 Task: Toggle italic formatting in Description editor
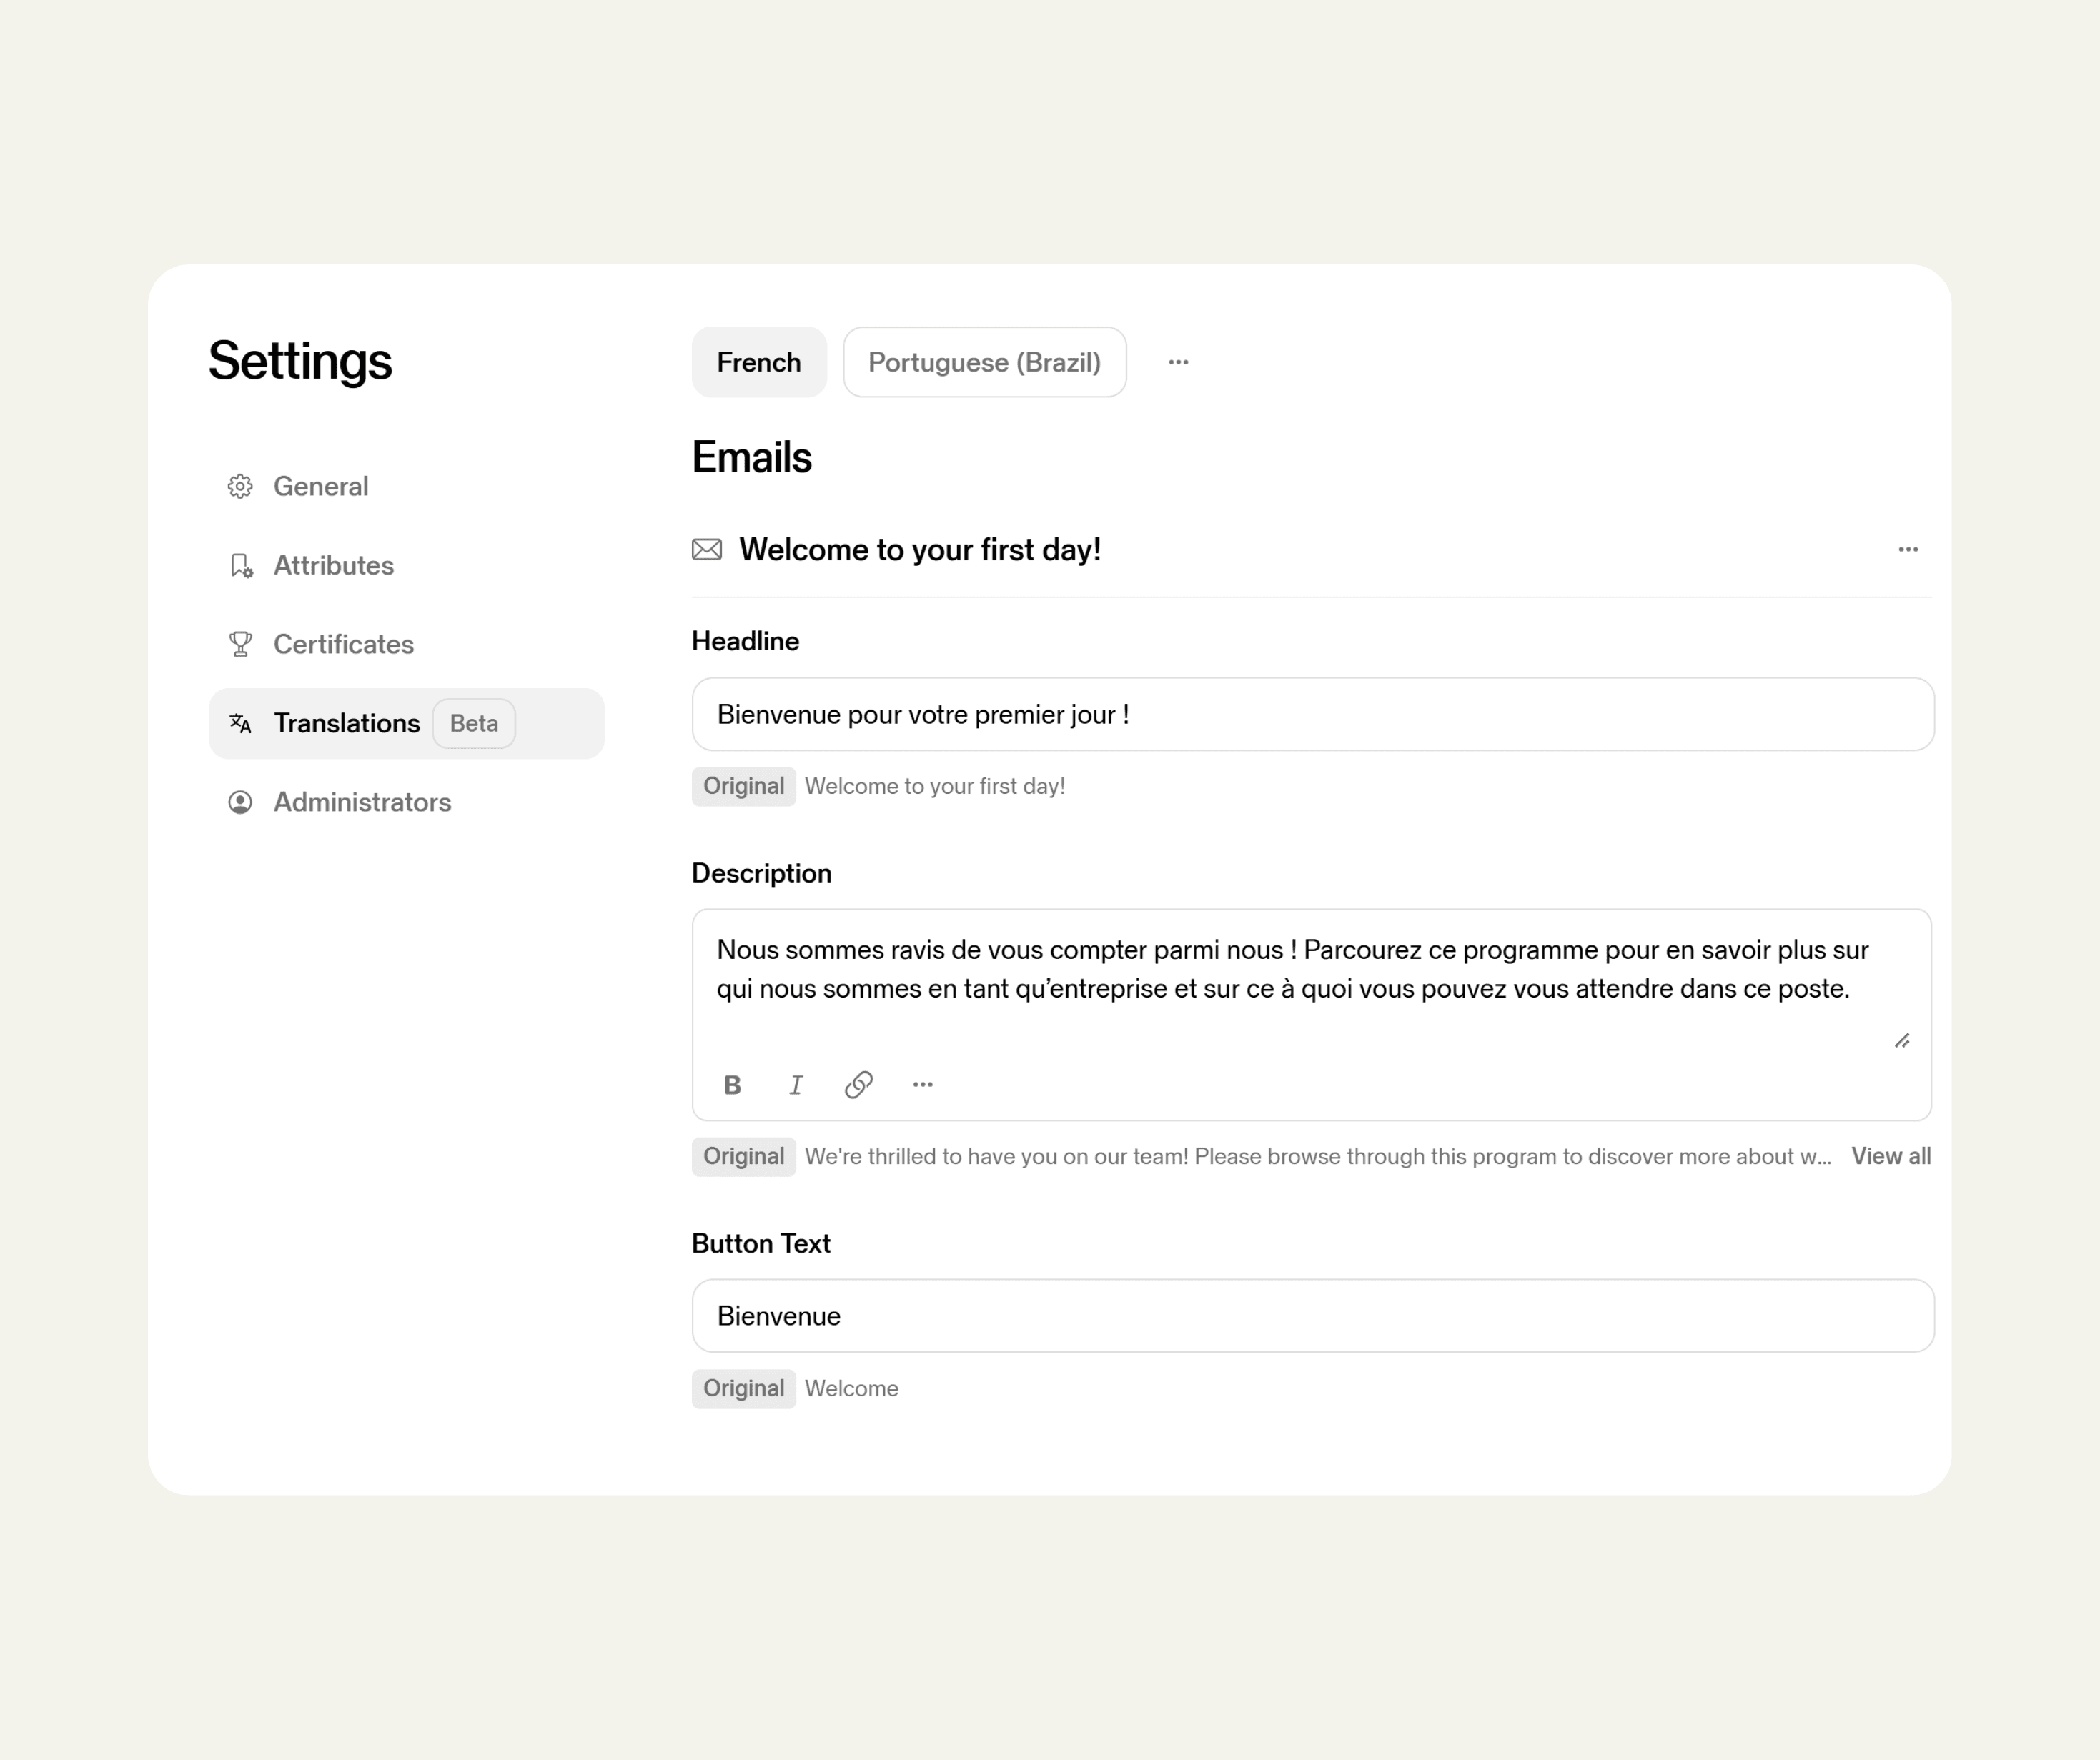point(796,1085)
